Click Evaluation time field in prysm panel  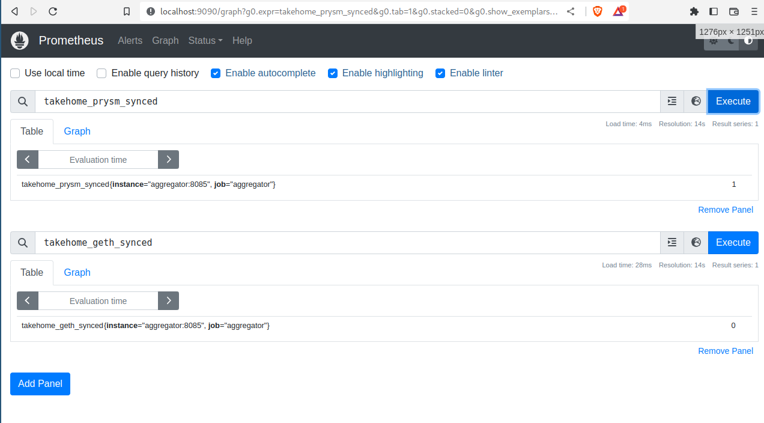tap(98, 160)
